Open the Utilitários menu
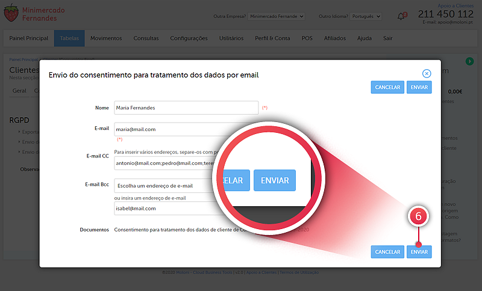 click(231, 38)
